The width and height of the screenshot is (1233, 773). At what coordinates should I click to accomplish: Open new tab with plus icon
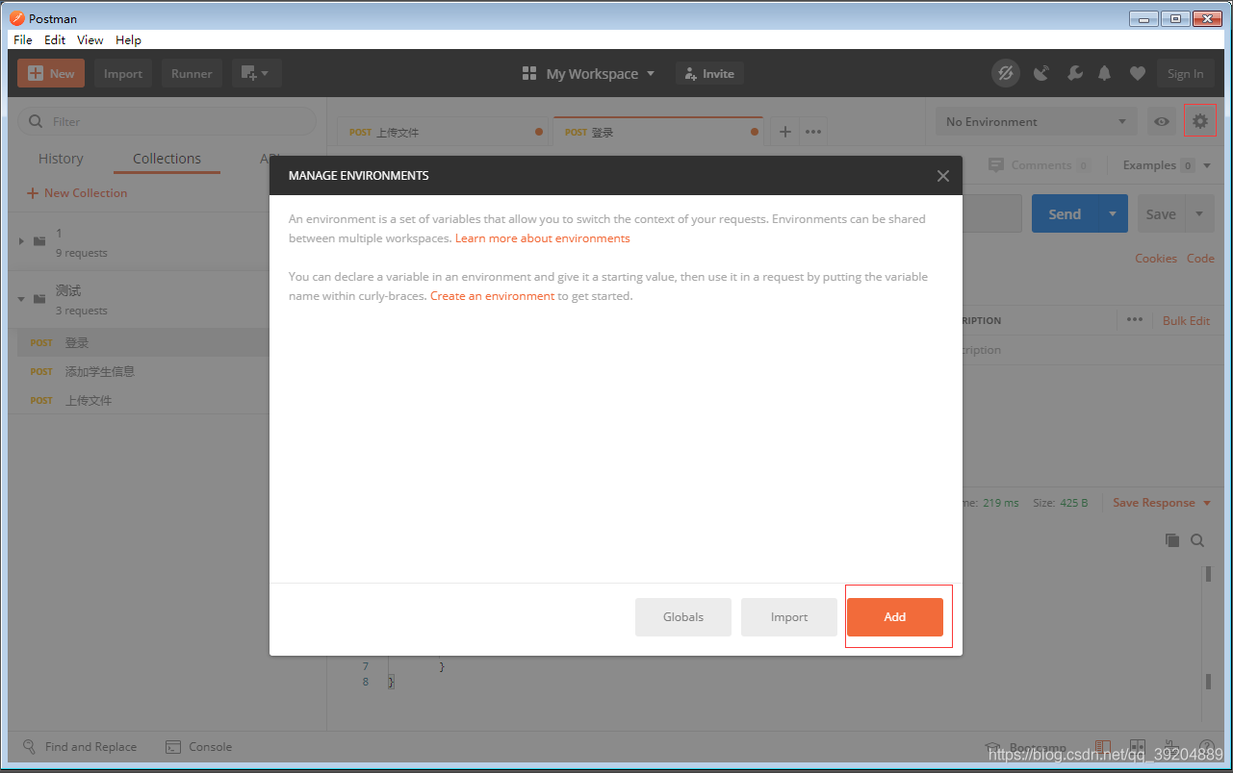click(784, 132)
